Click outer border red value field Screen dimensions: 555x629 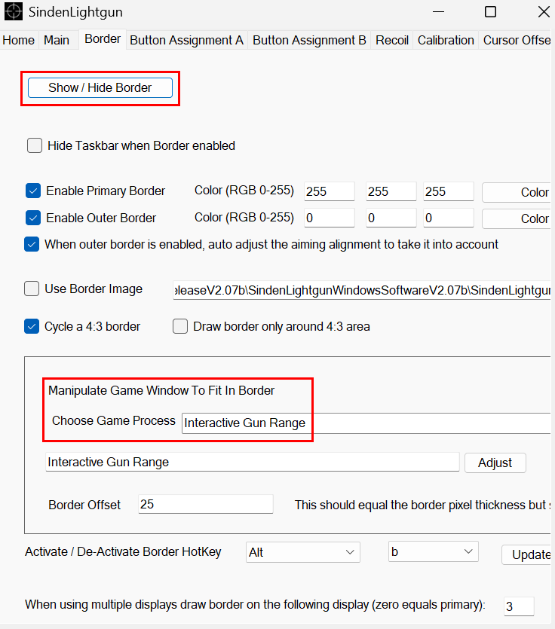pyautogui.click(x=330, y=218)
